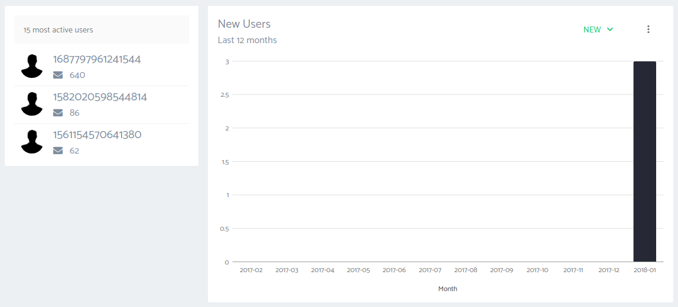Click envelope icon next to 86
Screen dimensions: 678x307
pos(58,113)
